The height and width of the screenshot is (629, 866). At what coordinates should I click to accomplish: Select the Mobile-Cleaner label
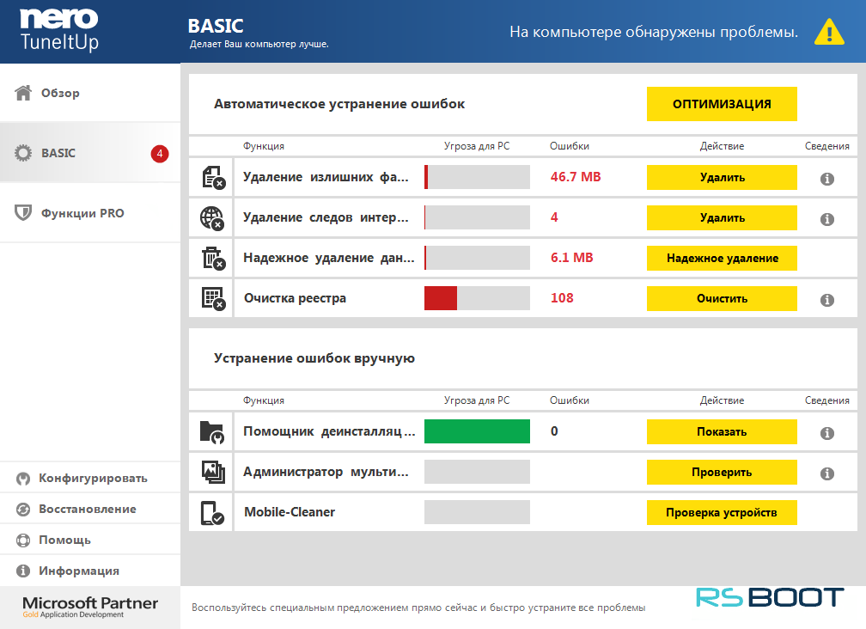tap(290, 512)
